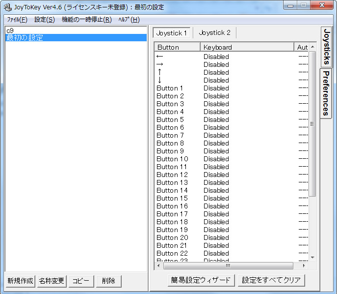Screen dimensions: 337x294
Task: Select the down arrow (↓) row
Action: [x=232, y=80]
